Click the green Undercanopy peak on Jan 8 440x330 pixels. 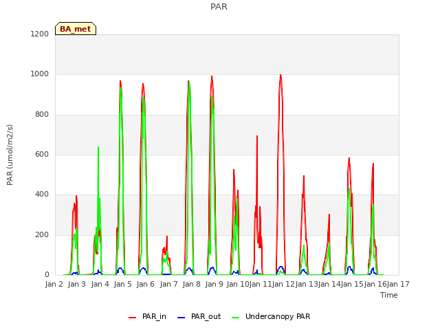(x=190, y=82)
